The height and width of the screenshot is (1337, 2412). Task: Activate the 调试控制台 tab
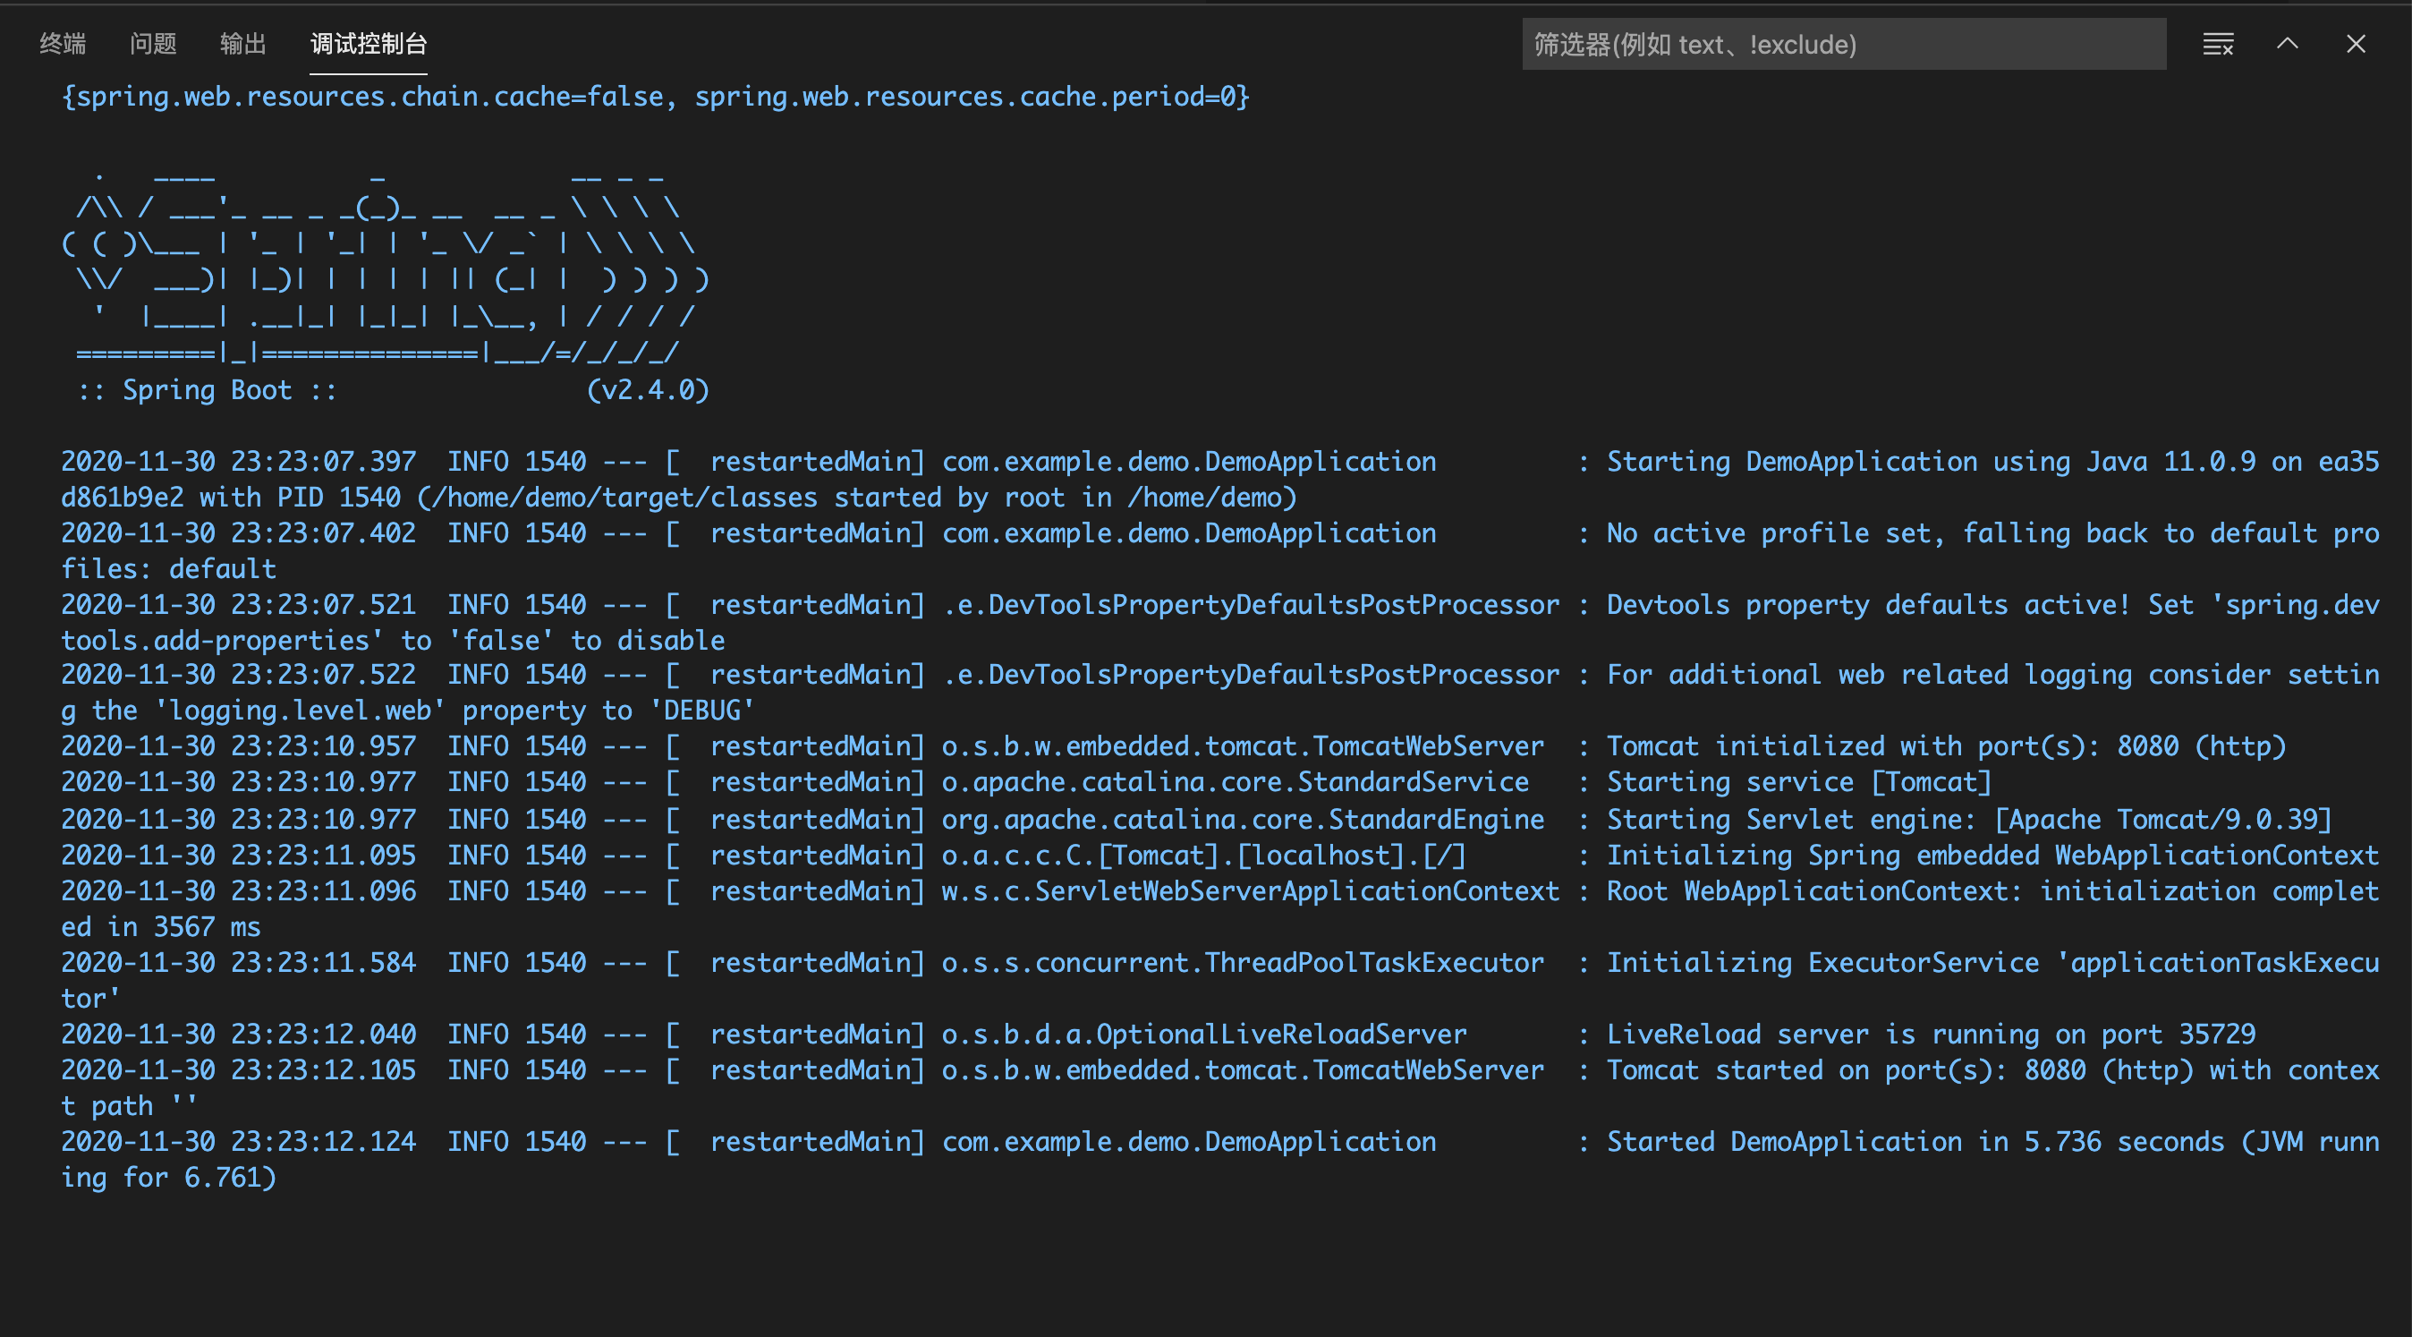pos(368,44)
